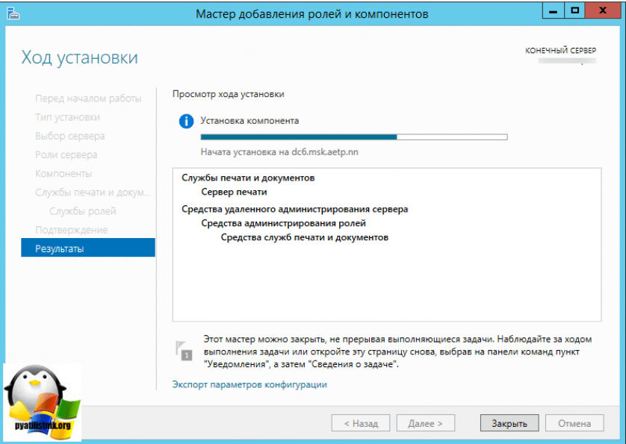This screenshot has width=626, height=444.
Task: Go to the Перед началом работы step
Action: pyautogui.click(x=87, y=99)
